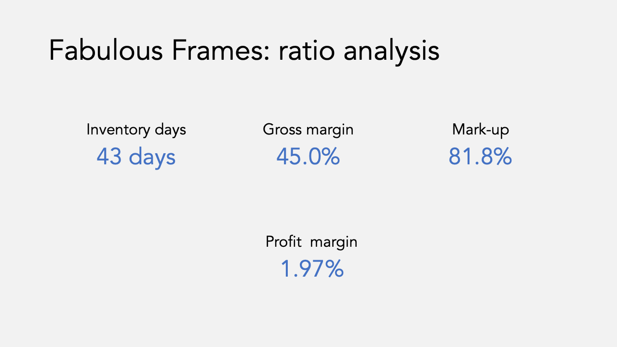This screenshot has width=617, height=347.
Task: Select the 45.0% gross margin value
Action: point(308,157)
